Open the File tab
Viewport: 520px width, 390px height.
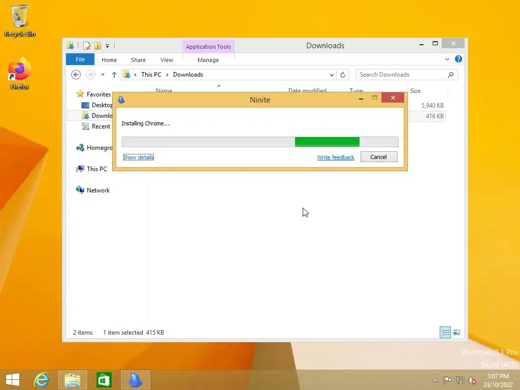tap(80, 59)
